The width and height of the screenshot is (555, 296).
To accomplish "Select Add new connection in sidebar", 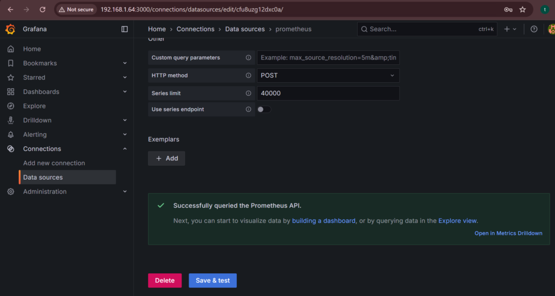I will click(54, 163).
